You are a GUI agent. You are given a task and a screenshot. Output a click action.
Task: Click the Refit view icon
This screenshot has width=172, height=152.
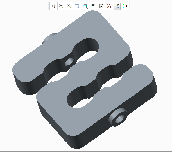(53, 6)
